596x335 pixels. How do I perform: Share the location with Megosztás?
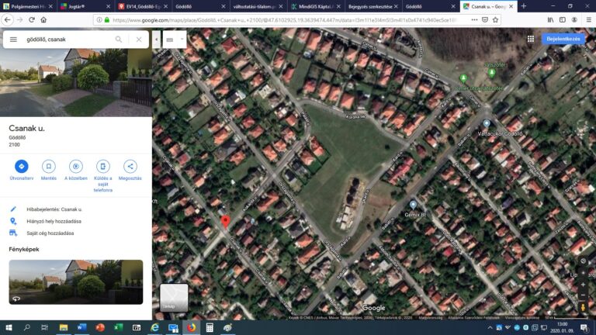pyautogui.click(x=130, y=166)
